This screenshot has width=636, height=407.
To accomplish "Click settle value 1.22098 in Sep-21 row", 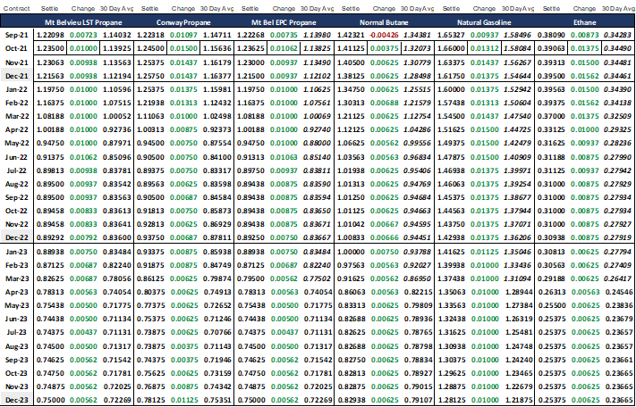I will pyautogui.click(x=50, y=35).
